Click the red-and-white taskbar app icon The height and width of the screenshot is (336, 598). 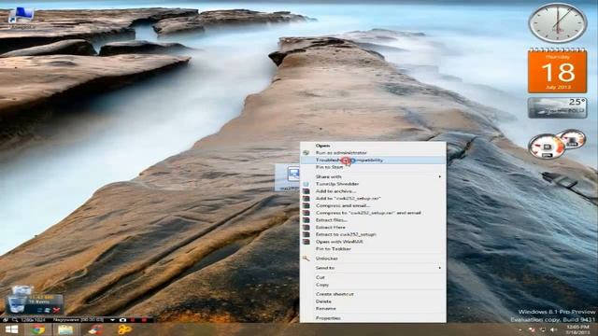[x=95, y=329]
